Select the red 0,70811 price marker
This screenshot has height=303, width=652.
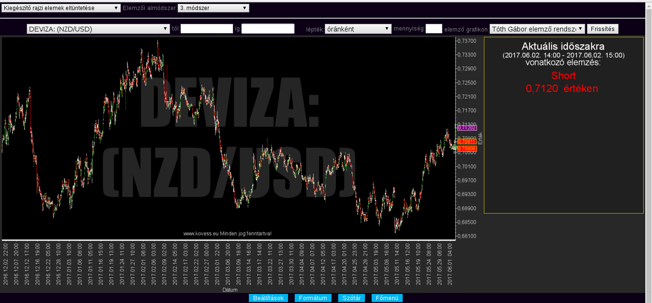coord(467,142)
